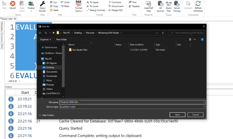The image size is (233, 139).
Task: Click Cancel in Save As dialog
Action: click(x=195, y=115)
